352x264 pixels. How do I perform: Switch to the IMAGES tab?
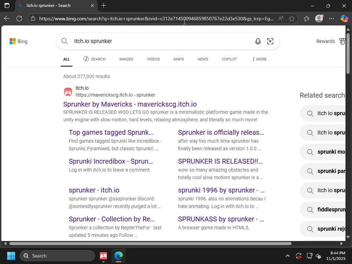coord(126,59)
